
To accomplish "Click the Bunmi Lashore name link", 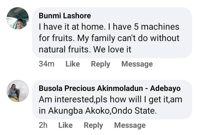I will [65, 16].
